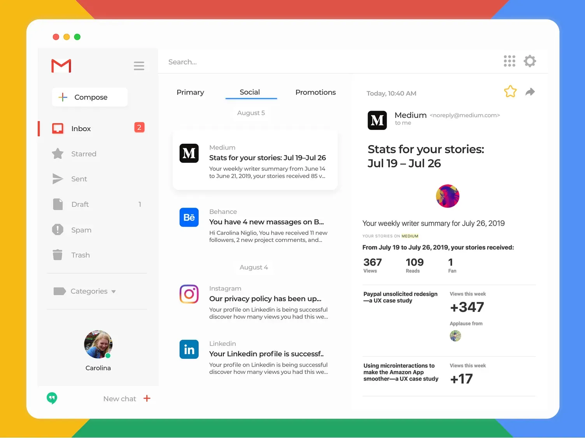Open the Starred folder
The height and width of the screenshot is (438, 585).
click(83, 154)
